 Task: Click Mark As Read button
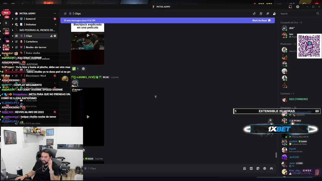(x=261, y=20)
